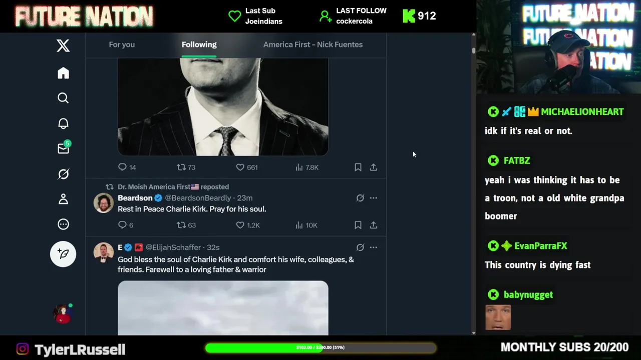Click the X logo in sidebar
This screenshot has height=360, width=641.
[x=63, y=45]
